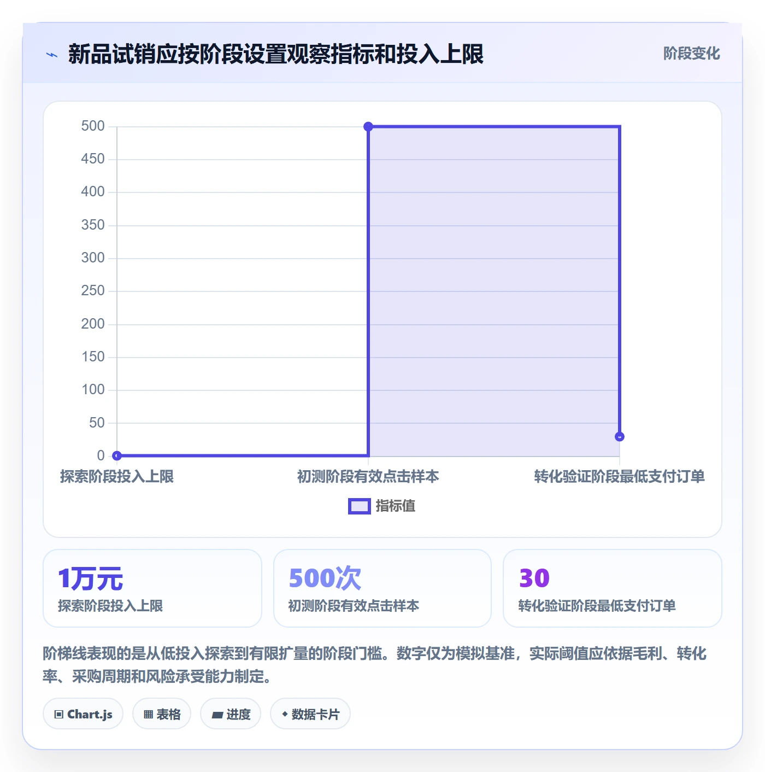Click the y-axis value 500
The image size is (765, 772).
click(93, 126)
